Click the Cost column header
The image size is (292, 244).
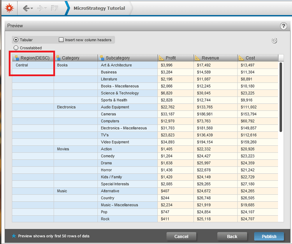pyautogui.click(x=258, y=58)
